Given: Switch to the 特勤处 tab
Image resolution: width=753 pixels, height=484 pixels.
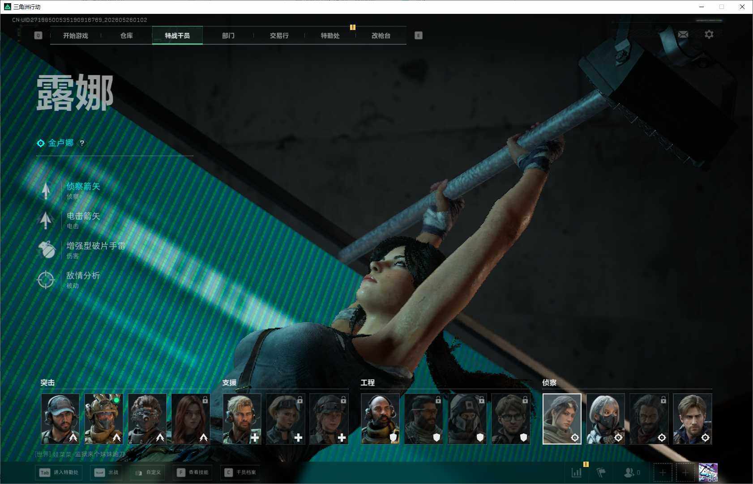Looking at the screenshot, I should pos(330,35).
